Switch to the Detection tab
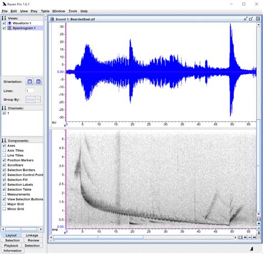The height and width of the screenshot is (254, 263). 32,246
